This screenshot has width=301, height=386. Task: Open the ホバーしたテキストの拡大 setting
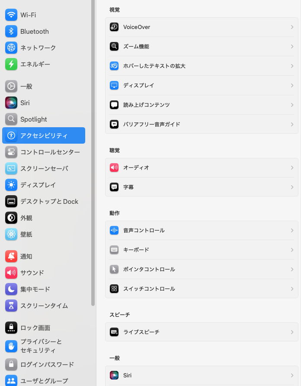tap(202, 66)
